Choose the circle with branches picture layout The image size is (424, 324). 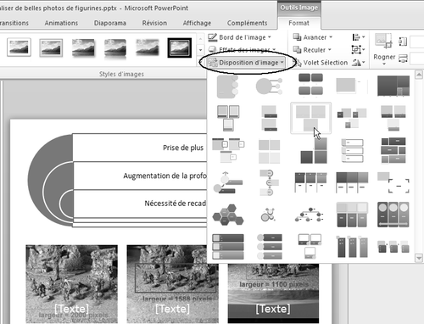pos(269,87)
